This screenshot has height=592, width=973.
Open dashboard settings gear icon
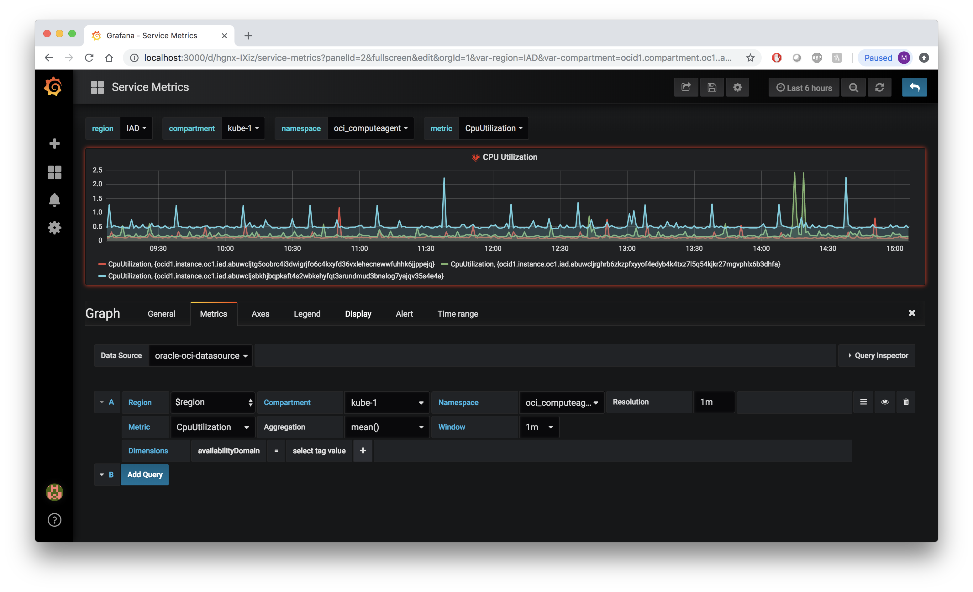[737, 87]
